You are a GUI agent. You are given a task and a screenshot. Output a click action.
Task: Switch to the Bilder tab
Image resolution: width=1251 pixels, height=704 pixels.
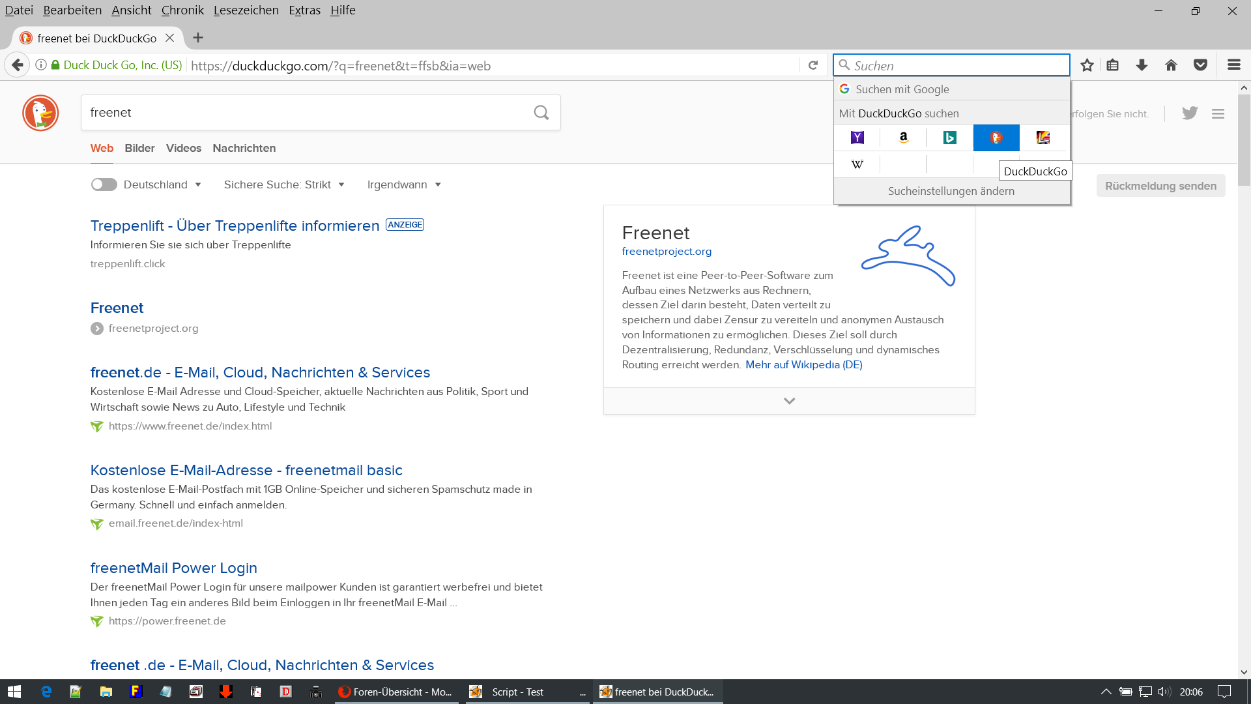pos(139,148)
